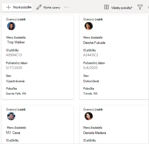
Task: Open the Všetky položky view switcher
Action: click(x=118, y=7)
